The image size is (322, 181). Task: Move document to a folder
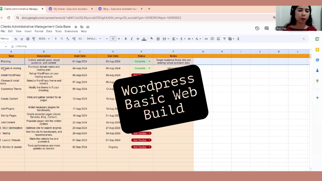pyautogui.click(x=82, y=27)
